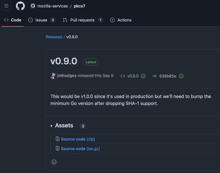Open the pkcs7 repository link
Viewport: 220px width, 173px height.
coord(79,6)
